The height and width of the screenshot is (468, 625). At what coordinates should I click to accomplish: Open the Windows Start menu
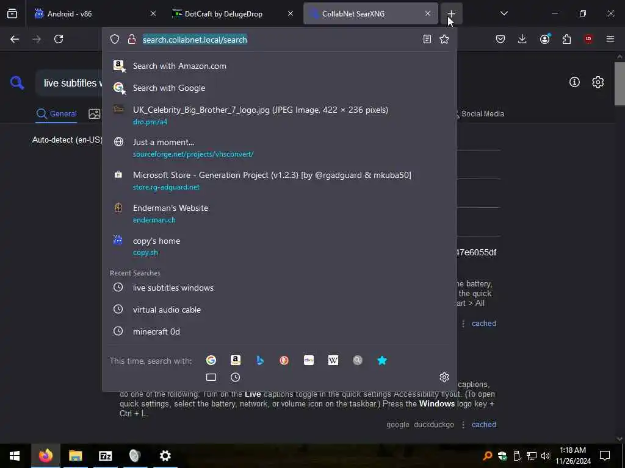click(15, 456)
